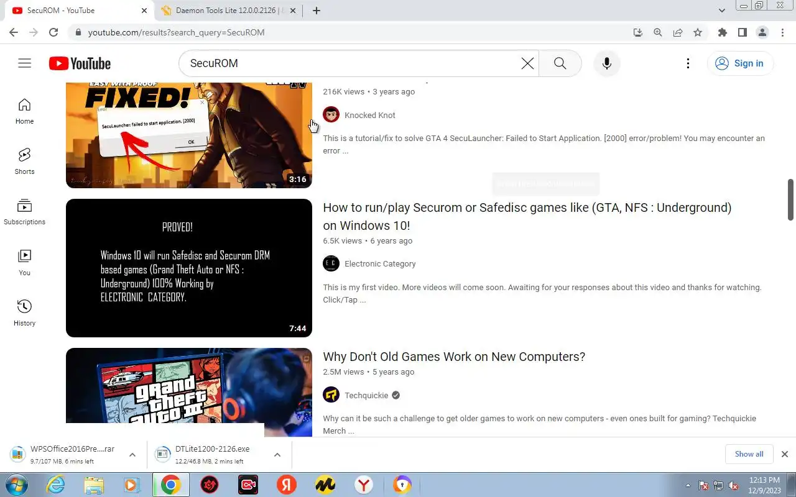Click the magnifier search button
The width and height of the screenshot is (796, 497).
coord(560,63)
